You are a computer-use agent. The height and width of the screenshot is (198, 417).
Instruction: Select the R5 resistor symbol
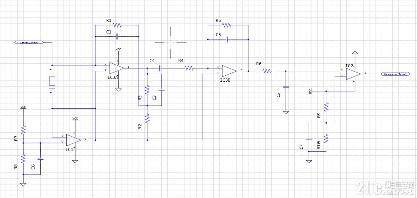tap(226, 25)
